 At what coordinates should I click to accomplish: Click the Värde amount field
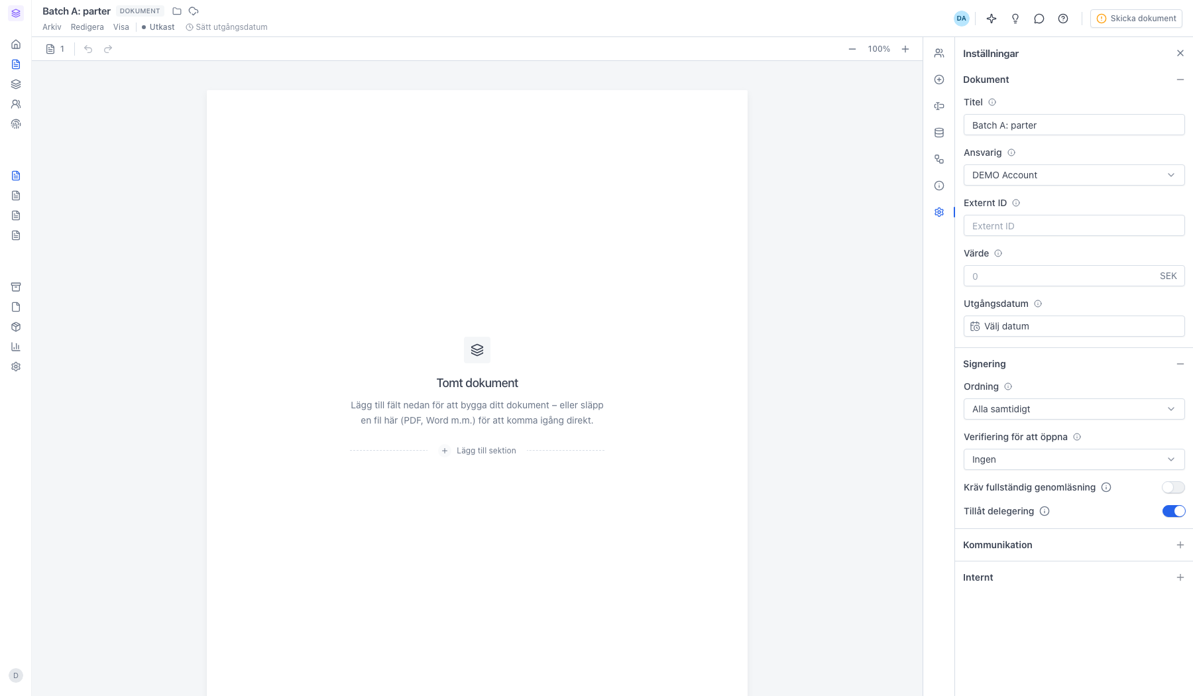(x=1074, y=276)
